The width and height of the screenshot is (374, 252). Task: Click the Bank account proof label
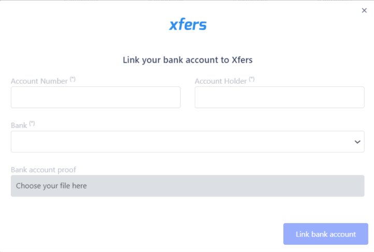click(x=44, y=170)
